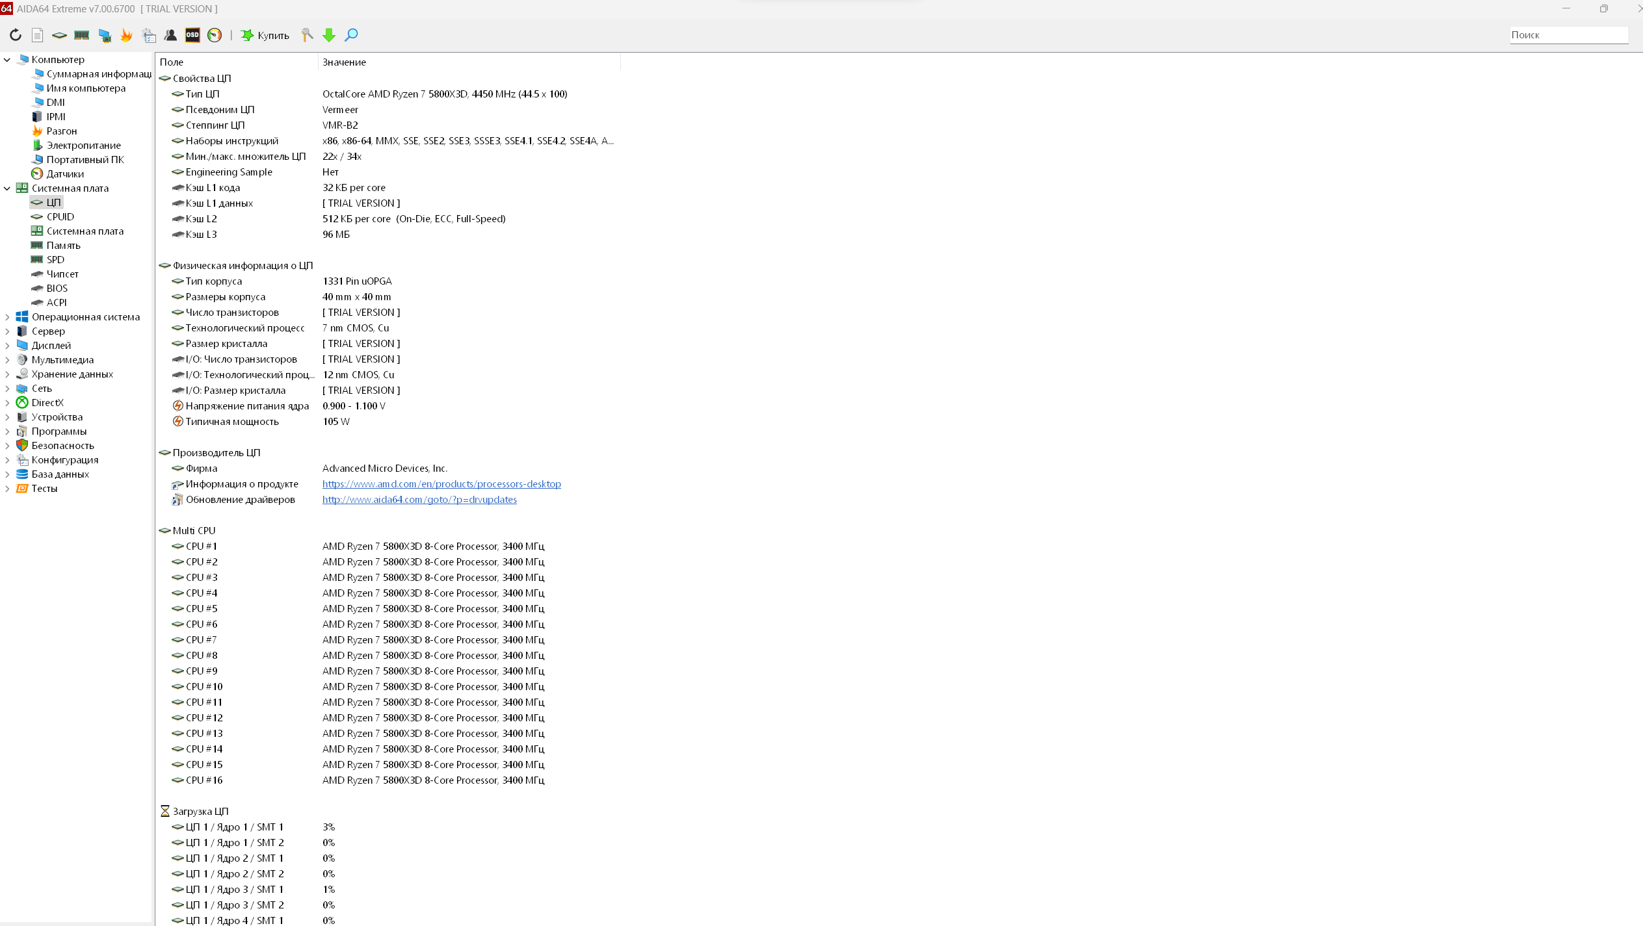Select the Тип ЦП row
Viewport: 1643px width, 926px height.
(389, 94)
